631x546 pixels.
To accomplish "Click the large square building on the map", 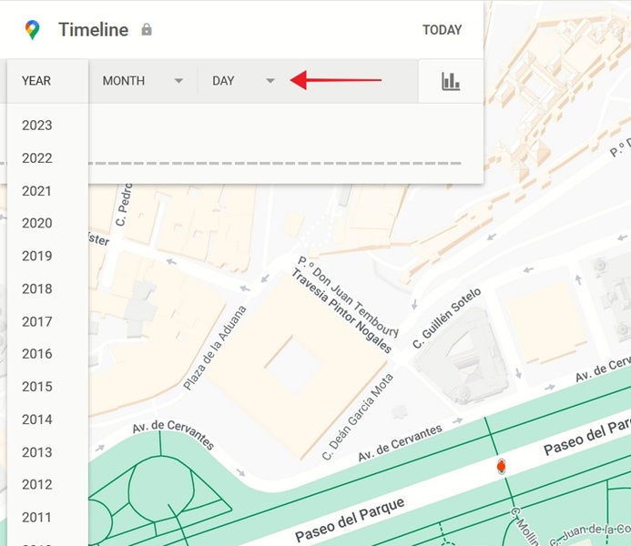I will pos(297,368).
